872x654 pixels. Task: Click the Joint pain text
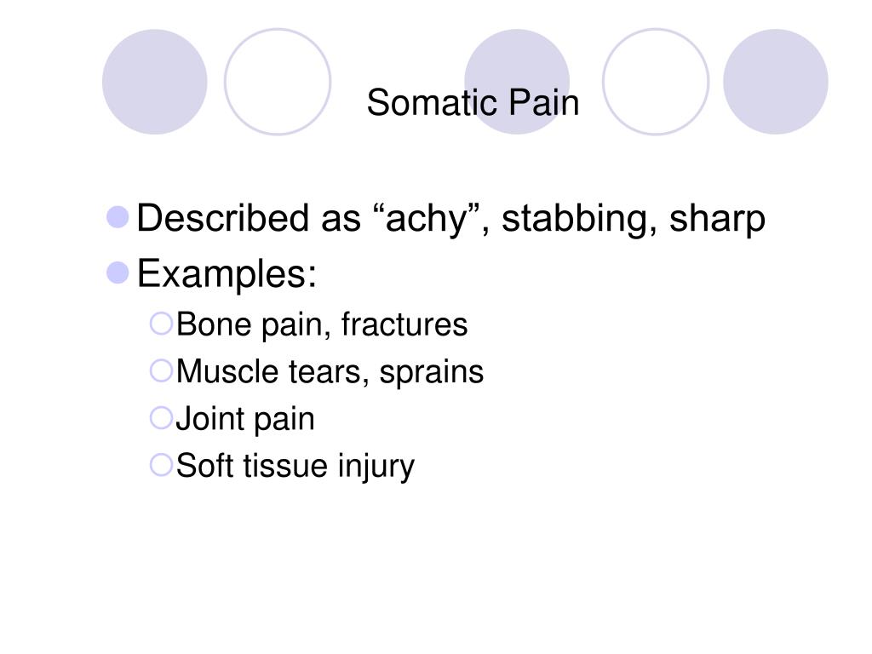click(x=245, y=419)
